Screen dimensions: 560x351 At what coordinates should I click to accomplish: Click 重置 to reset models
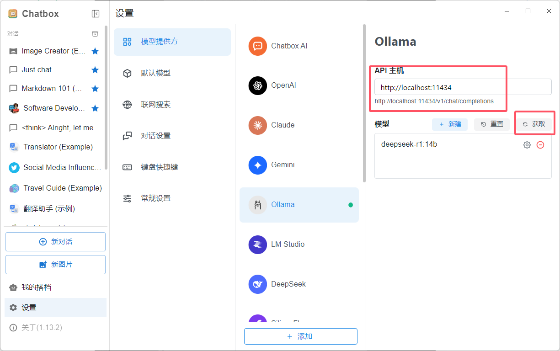pos(492,124)
